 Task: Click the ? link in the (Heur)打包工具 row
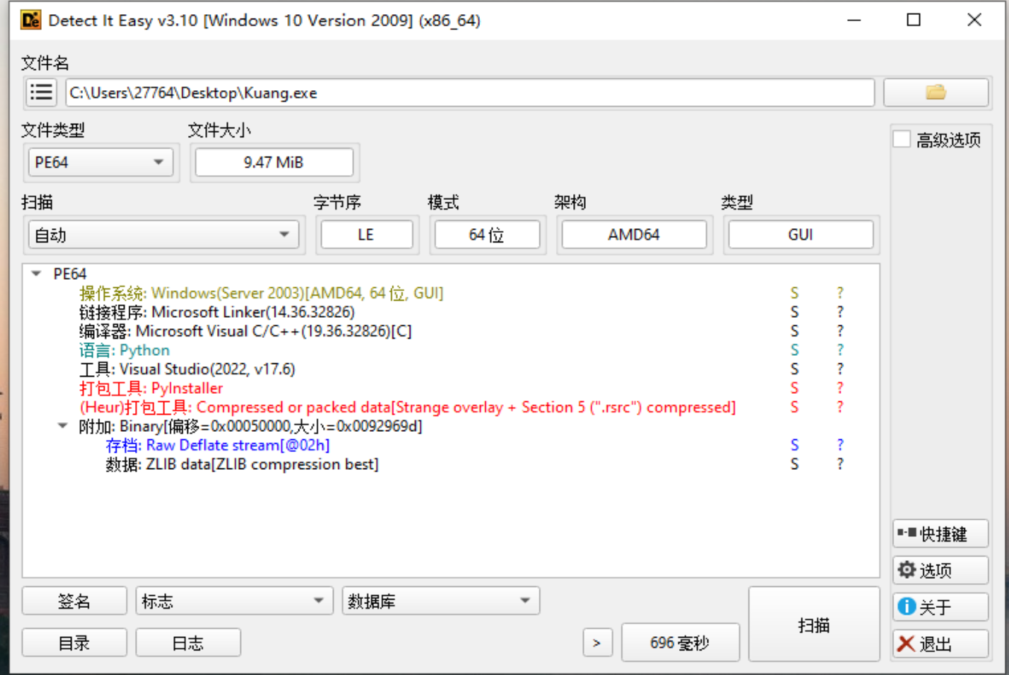coord(840,407)
